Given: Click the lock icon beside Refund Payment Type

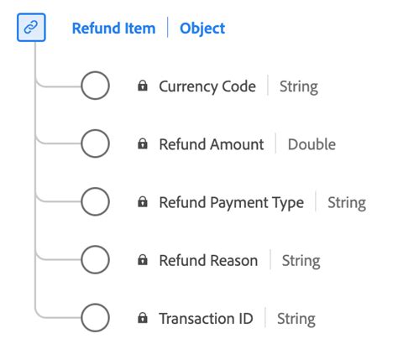Looking at the screenshot, I should (143, 201).
